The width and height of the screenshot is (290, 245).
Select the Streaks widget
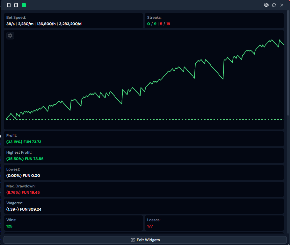[214, 21]
